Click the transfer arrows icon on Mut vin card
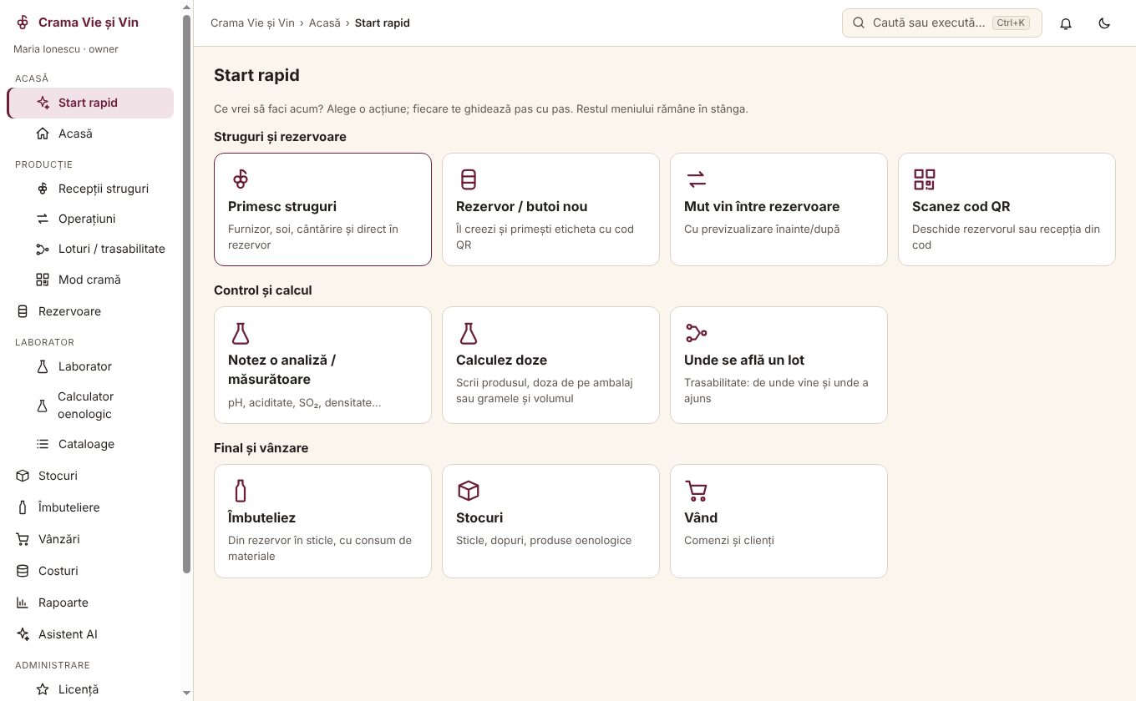This screenshot has width=1136, height=701. [697, 179]
